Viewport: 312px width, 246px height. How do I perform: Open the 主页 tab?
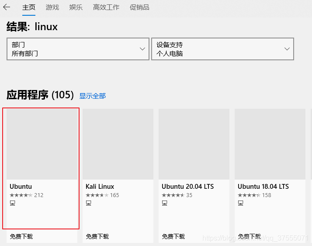coord(29,7)
